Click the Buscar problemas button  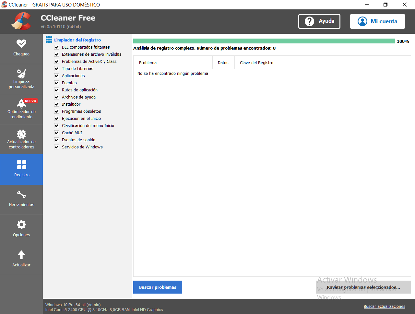coord(158,287)
